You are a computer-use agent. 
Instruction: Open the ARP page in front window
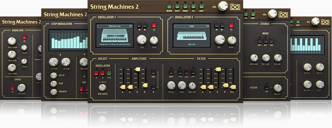pos(201,6)
